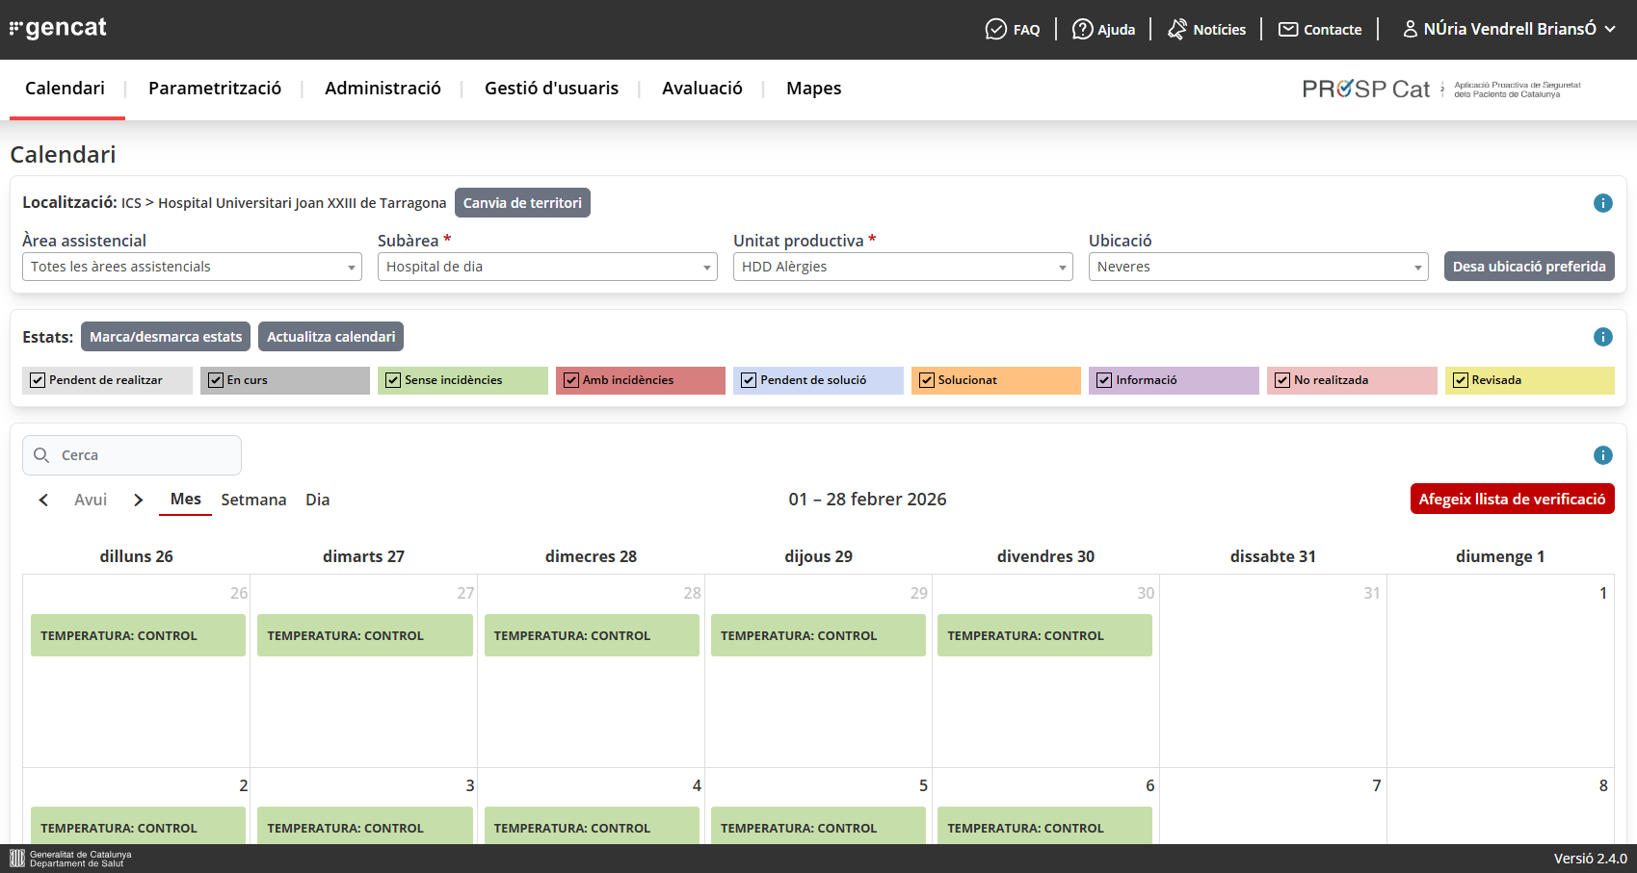
Task: Show info for the Estats panel
Action: coord(1602,337)
